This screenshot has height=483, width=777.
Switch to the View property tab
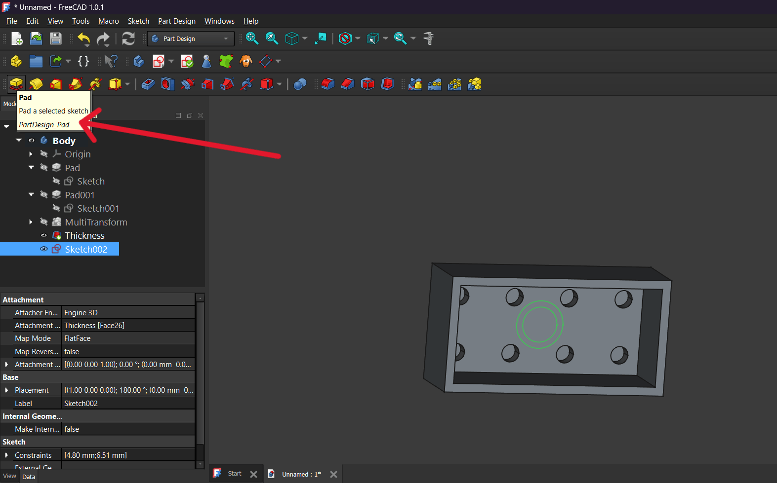click(9, 476)
